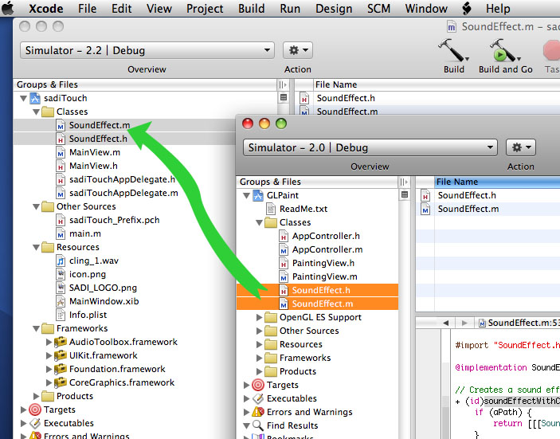
Task: Select sadiTouch_Prefix.pch file icon
Action: [61, 220]
